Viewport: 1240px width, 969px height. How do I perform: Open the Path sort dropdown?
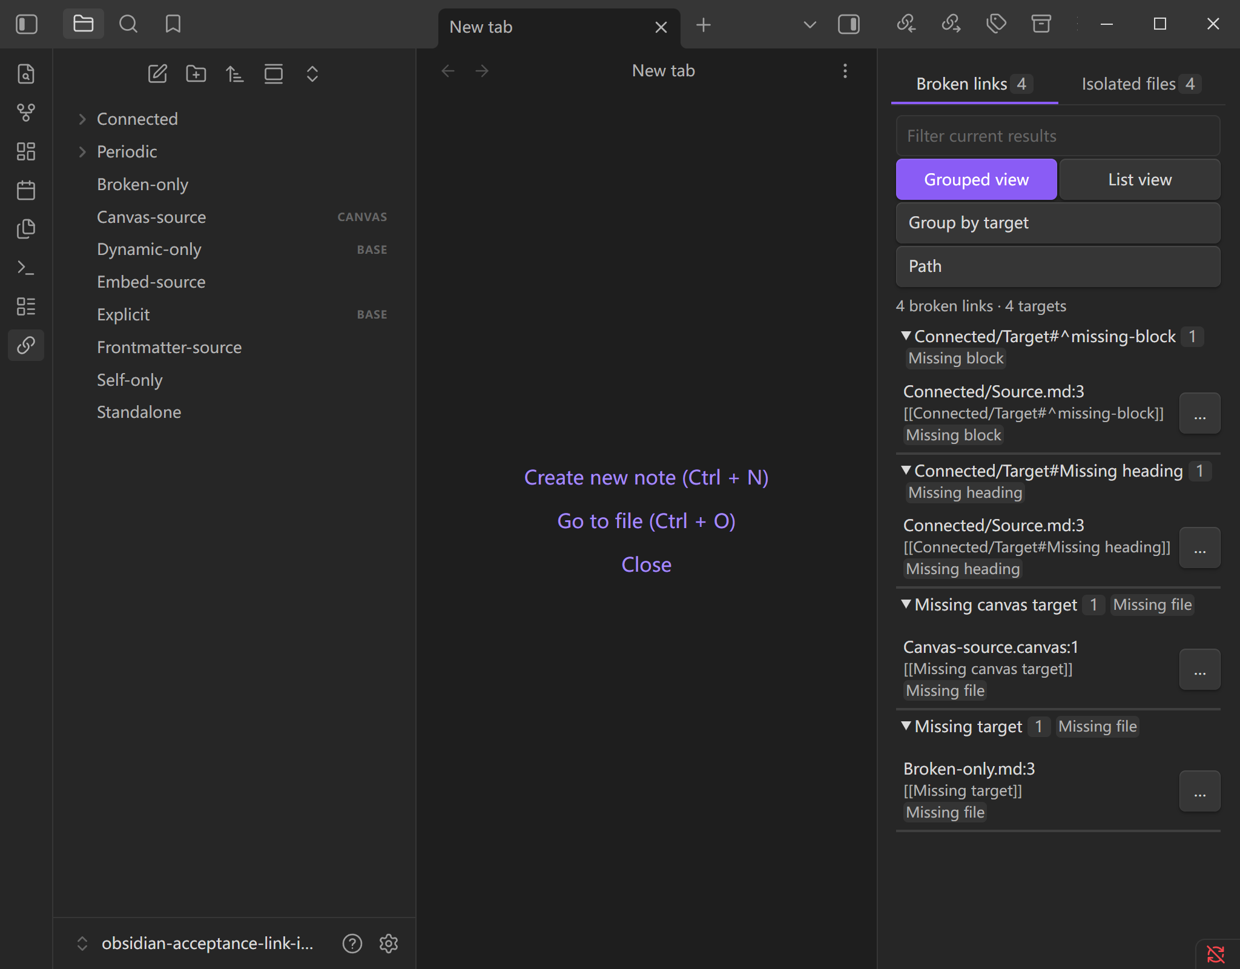click(x=1058, y=266)
